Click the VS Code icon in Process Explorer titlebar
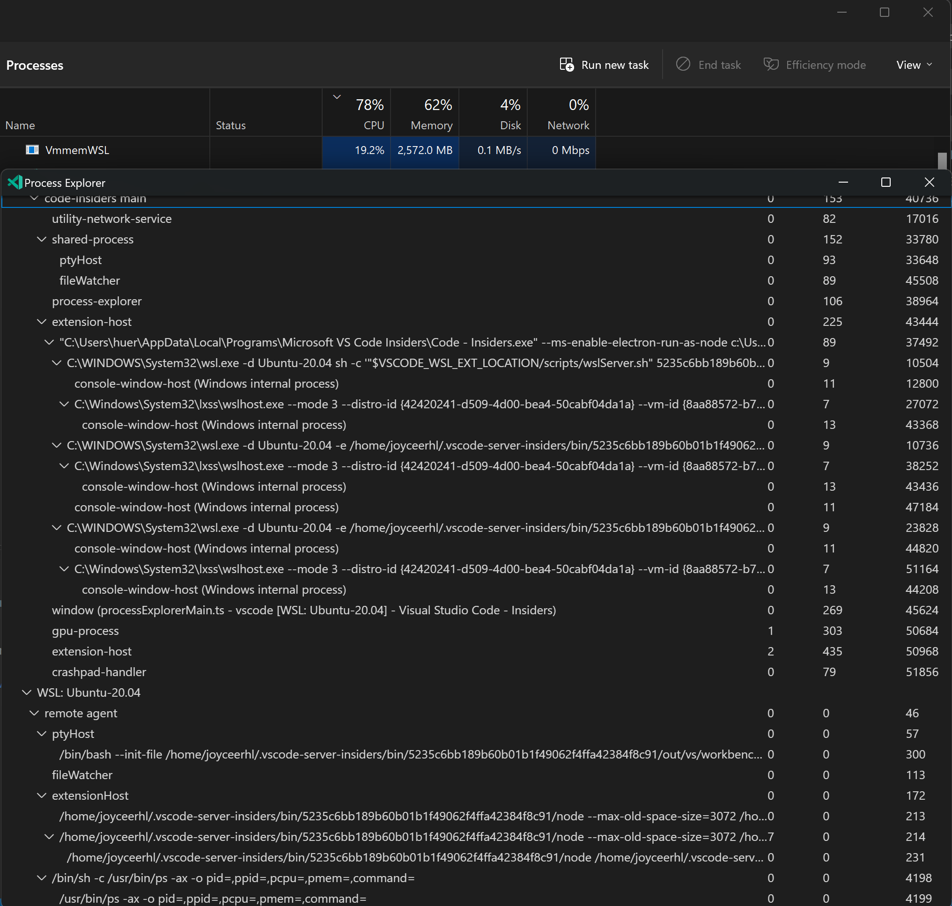Viewport: 952px width, 906px height. coord(14,183)
